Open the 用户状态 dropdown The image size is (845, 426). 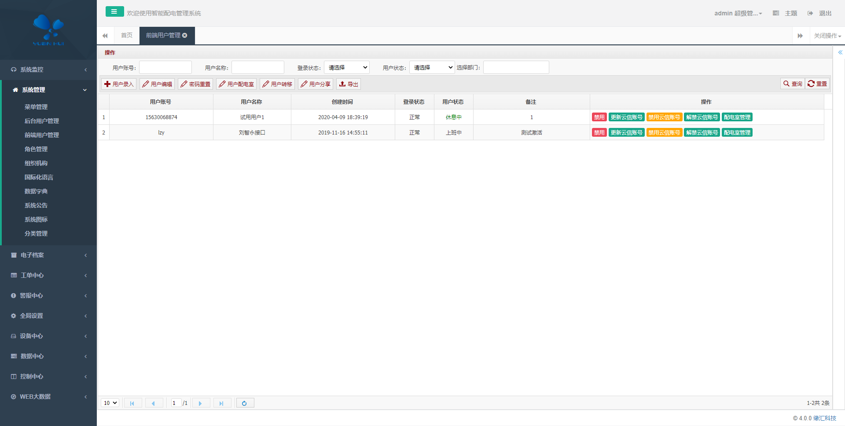click(x=432, y=68)
